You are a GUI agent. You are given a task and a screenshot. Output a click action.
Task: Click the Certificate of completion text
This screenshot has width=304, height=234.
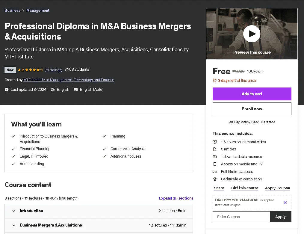[x=241, y=179]
